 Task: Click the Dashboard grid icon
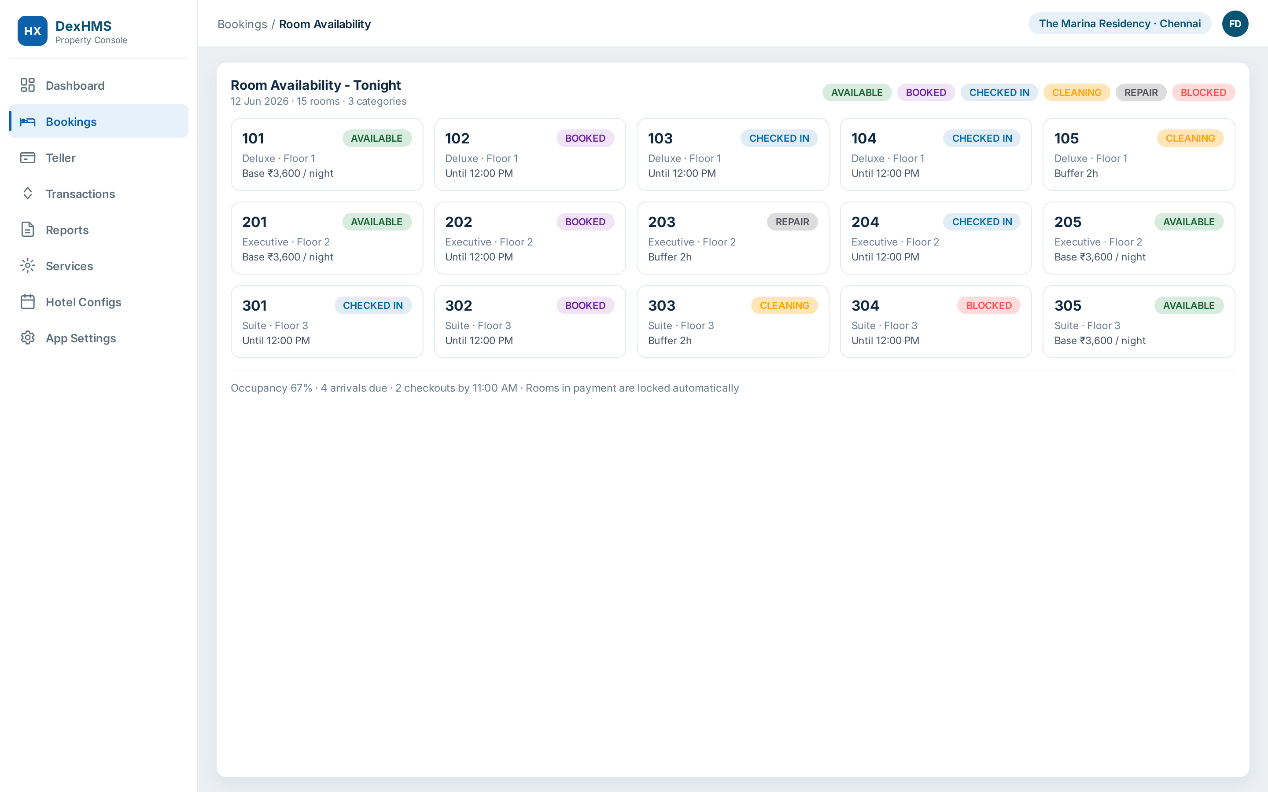[x=28, y=85]
